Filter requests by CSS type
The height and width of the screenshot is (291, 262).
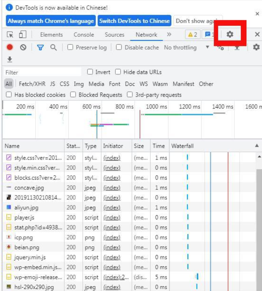point(64,84)
